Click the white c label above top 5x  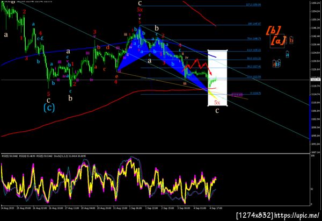pos(140,3)
